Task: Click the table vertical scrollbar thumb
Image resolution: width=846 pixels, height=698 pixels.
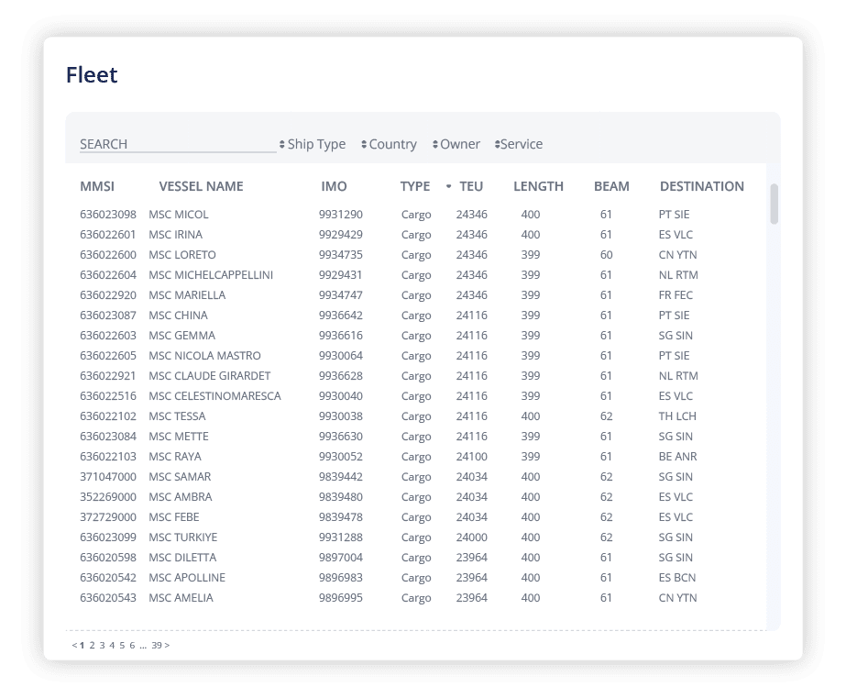Action: (775, 204)
